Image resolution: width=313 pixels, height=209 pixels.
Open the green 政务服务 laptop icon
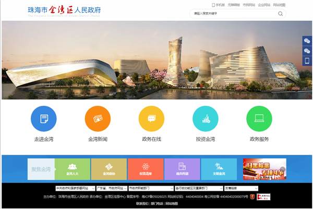(259, 118)
